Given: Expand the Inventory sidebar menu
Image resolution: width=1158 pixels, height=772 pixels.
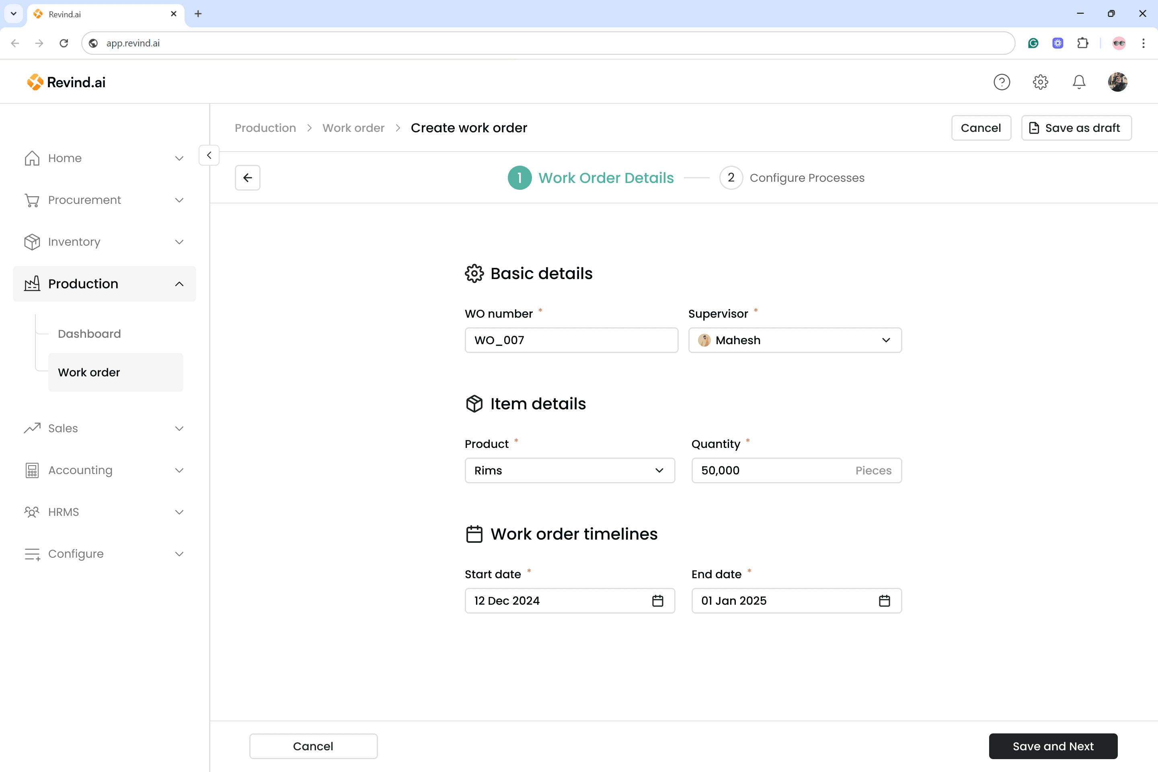Looking at the screenshot, I should coord(105,242).
